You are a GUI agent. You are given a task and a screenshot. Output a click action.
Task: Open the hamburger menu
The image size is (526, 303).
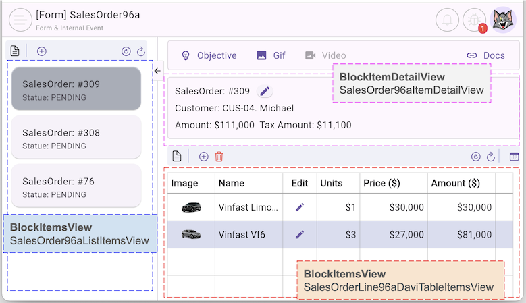pos(21,20)
